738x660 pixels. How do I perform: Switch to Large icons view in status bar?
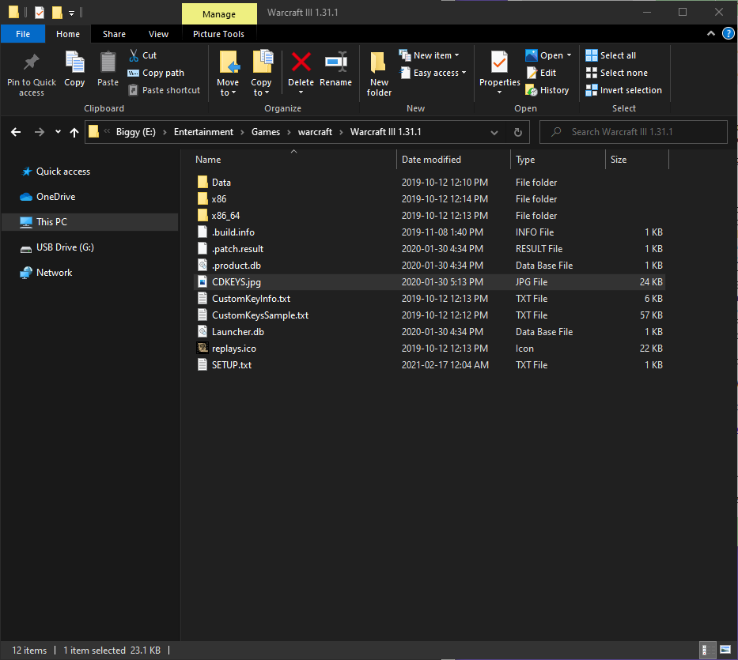(x=725, y=651)
